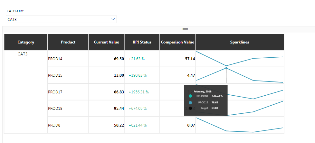
Task: Click the teal KPI Status legend dot in tooltip
Action: point(190,96)
